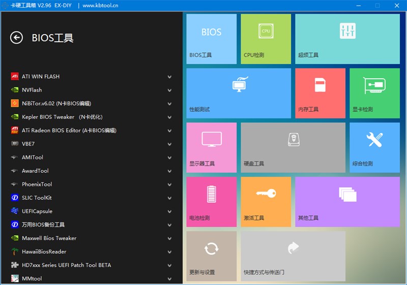The image size is (407, 285).
Task: Open the 内存工具 tile
Action: point(320,93)
